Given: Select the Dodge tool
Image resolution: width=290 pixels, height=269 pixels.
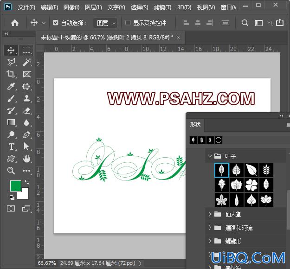Looking at the screenshot, I should pyautogui.click(x=11, y=134).
